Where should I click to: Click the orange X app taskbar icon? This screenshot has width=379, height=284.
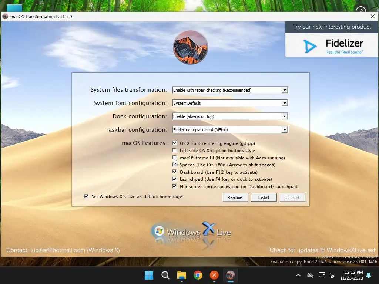coord(214,275)
